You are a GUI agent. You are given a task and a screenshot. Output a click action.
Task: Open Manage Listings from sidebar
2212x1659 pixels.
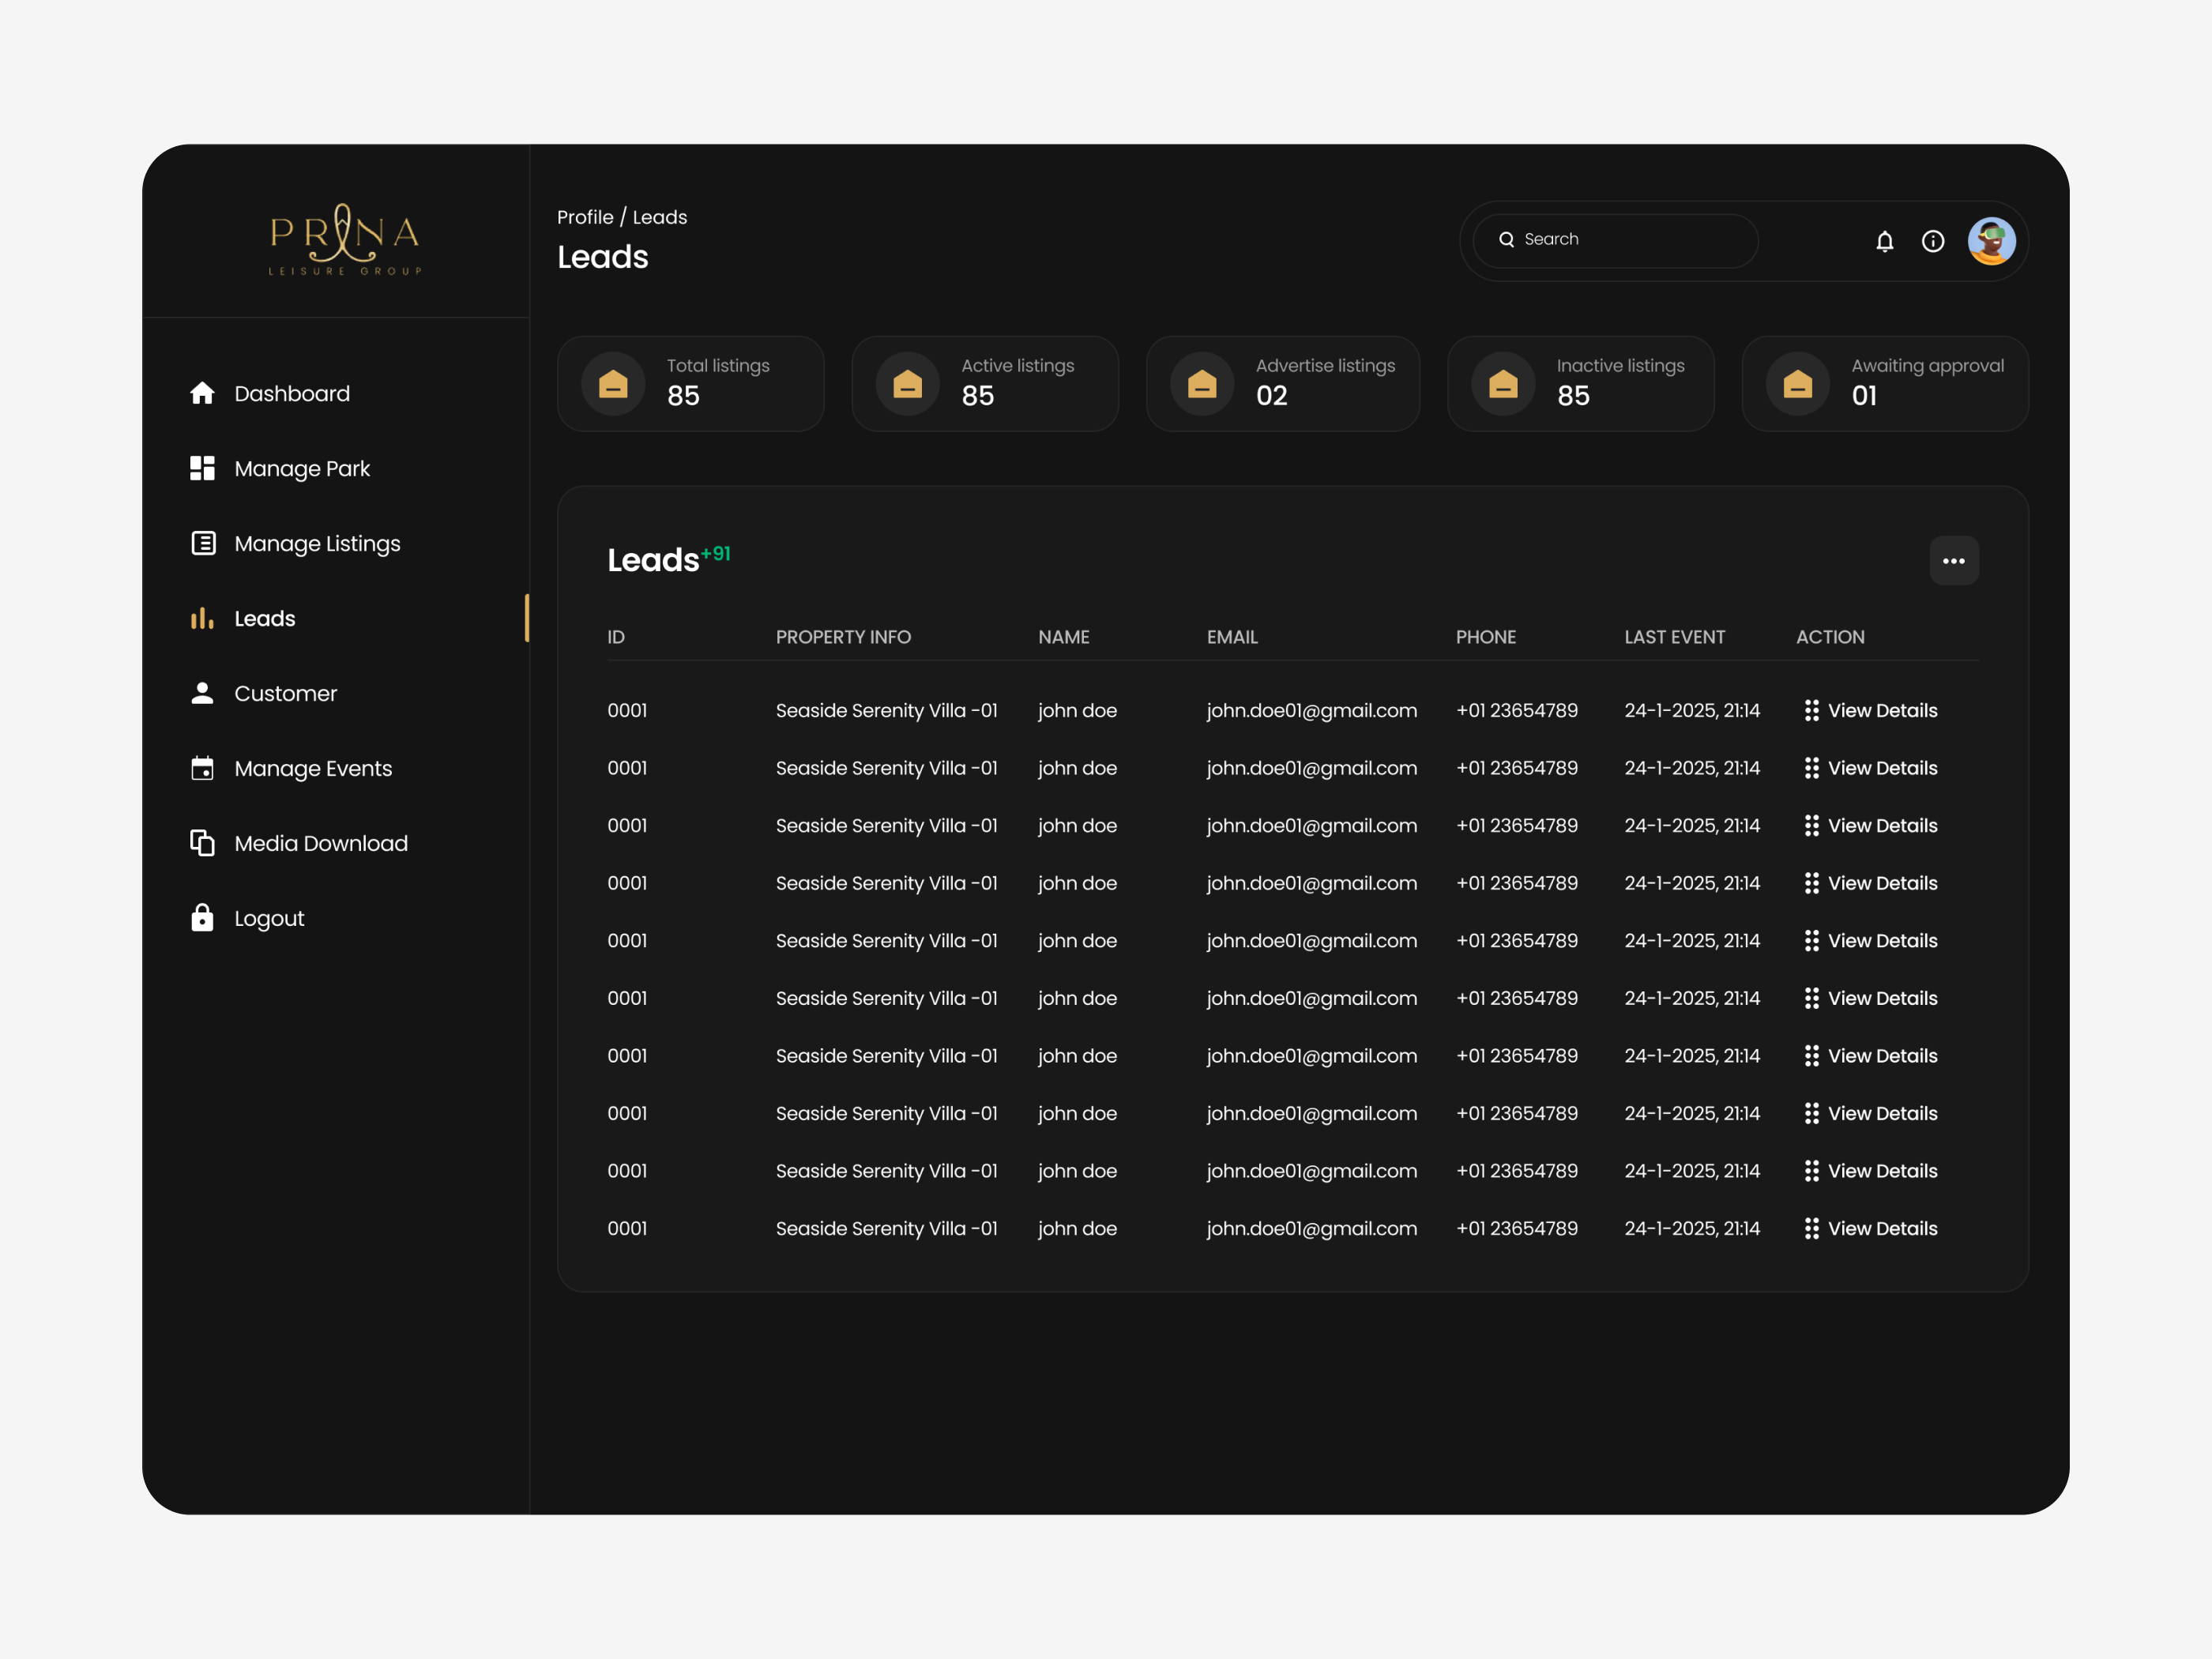(317, 543)
